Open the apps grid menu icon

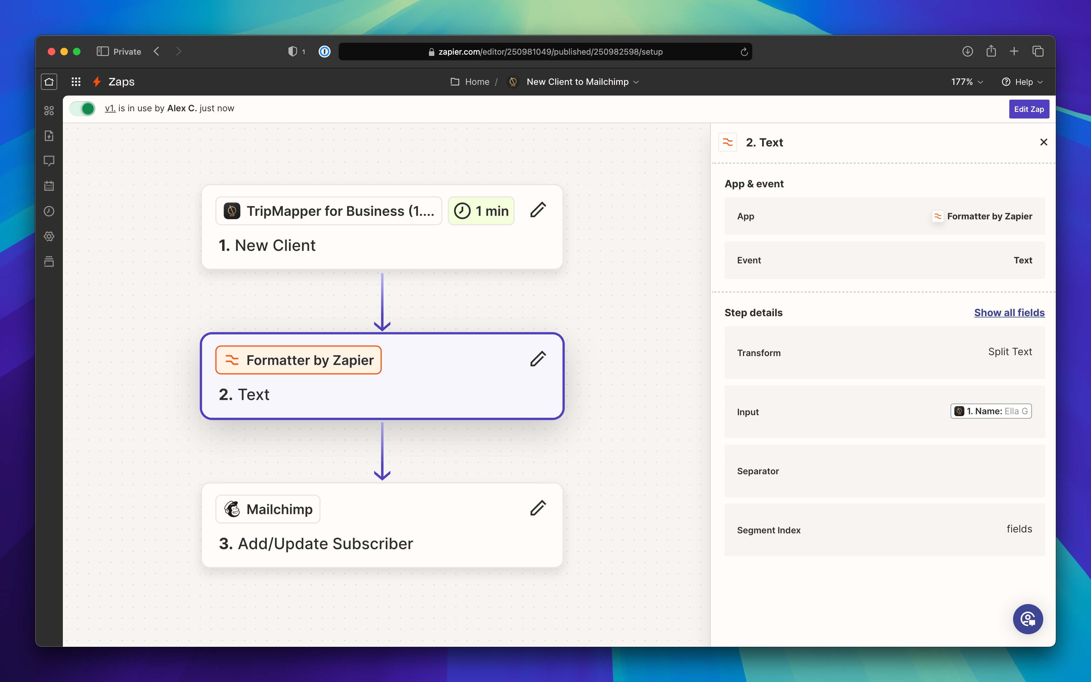pyautogui.click(x=76, y=82)
